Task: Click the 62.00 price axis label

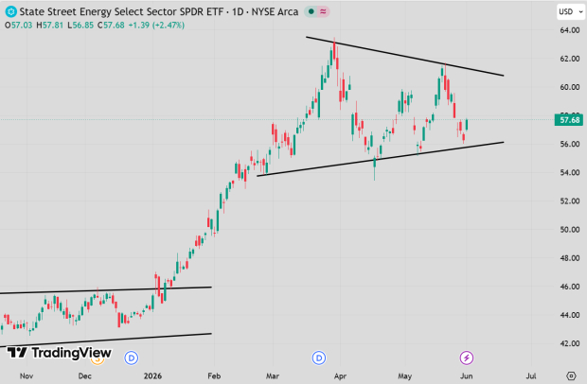Action: click(569, 59)
